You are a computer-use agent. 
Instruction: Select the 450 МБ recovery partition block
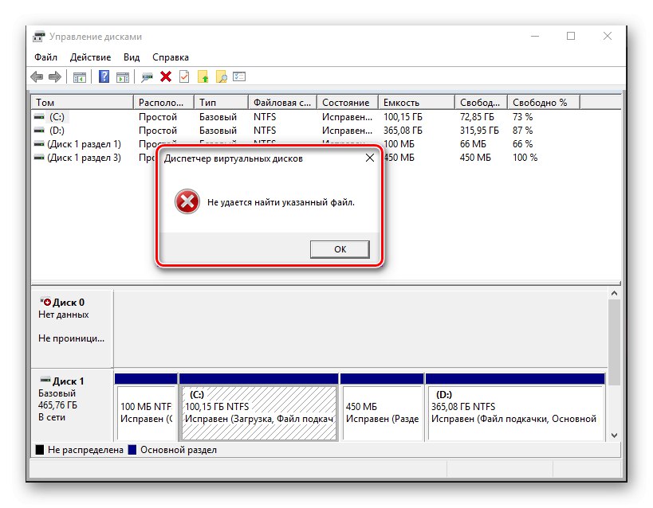(x=382, y=408)
